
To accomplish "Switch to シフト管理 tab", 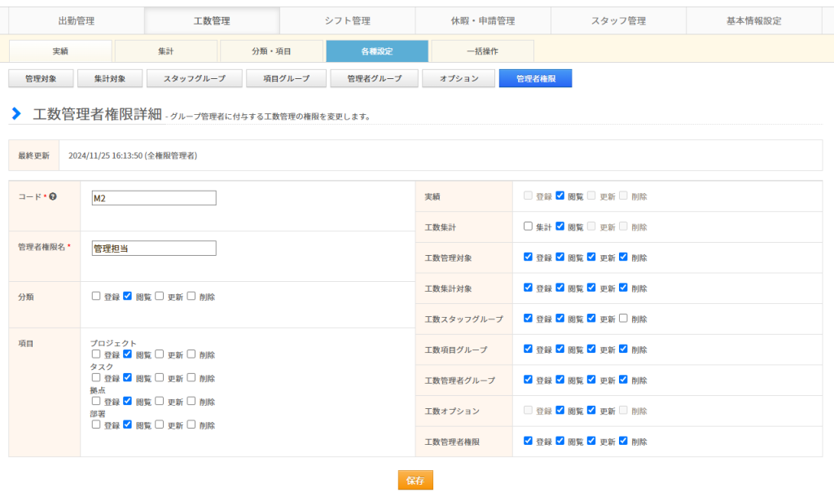I will pyautogui.click(x=347, y=20).
